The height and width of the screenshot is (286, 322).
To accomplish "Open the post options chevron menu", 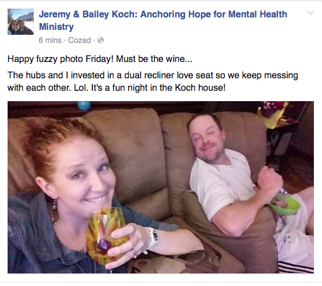I will 311,13.
